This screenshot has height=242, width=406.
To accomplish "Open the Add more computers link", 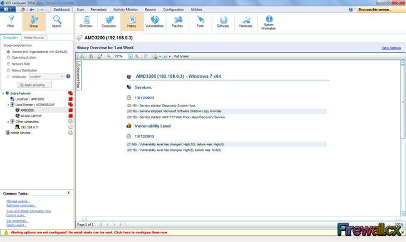I will coord(21,206).
